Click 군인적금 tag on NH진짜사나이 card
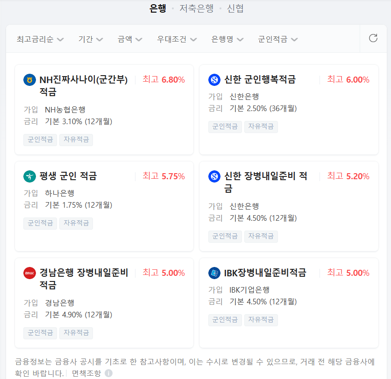391x379 pixels. pyautogui.click(x=40, y=140)
